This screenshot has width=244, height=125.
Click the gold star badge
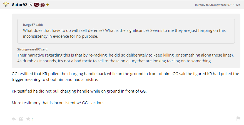[48, 5]
